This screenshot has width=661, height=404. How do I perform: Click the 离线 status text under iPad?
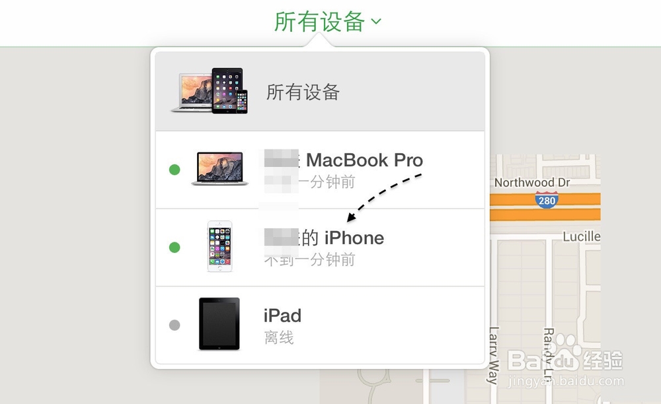[x=279, y=337]
